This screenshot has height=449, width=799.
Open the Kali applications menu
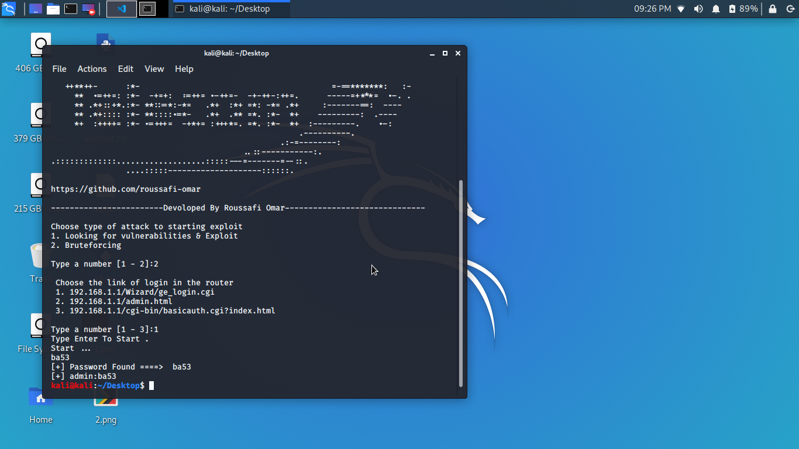pos(9,9)
